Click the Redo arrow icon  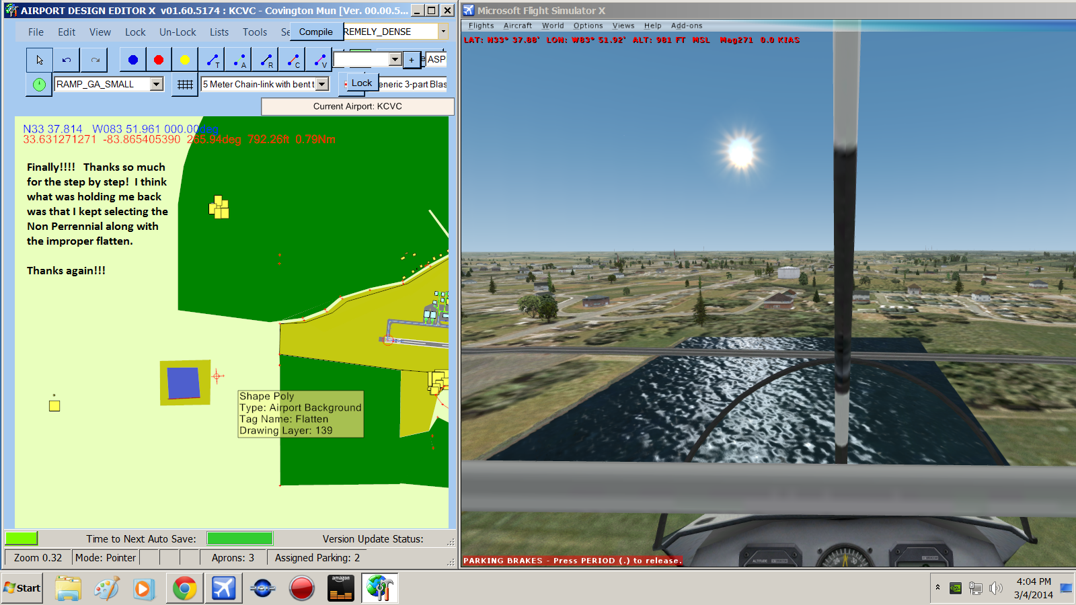tap(93, 59)
